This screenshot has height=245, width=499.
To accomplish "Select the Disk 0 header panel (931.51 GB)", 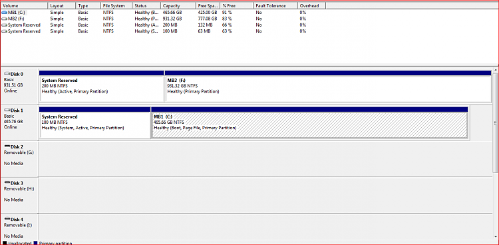I will pos(19,85).
